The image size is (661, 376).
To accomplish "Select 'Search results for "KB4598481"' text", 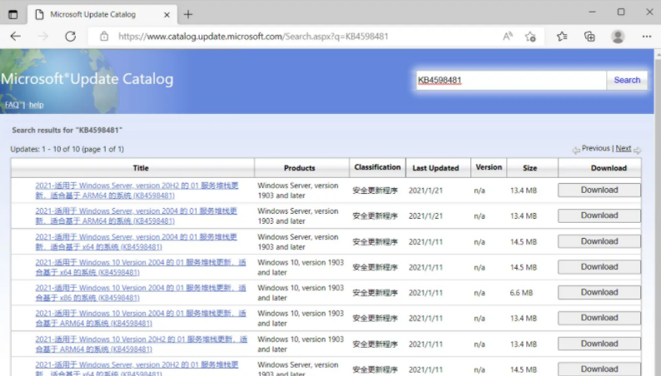I will tap(67, 130).
